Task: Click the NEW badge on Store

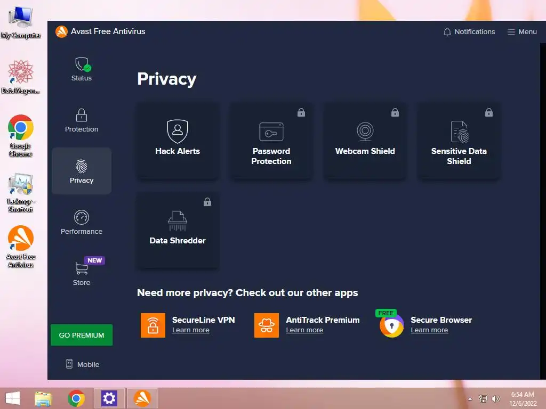Action: click(95, 260)
